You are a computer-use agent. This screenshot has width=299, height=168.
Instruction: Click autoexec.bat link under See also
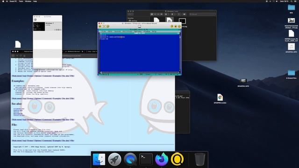19,109
